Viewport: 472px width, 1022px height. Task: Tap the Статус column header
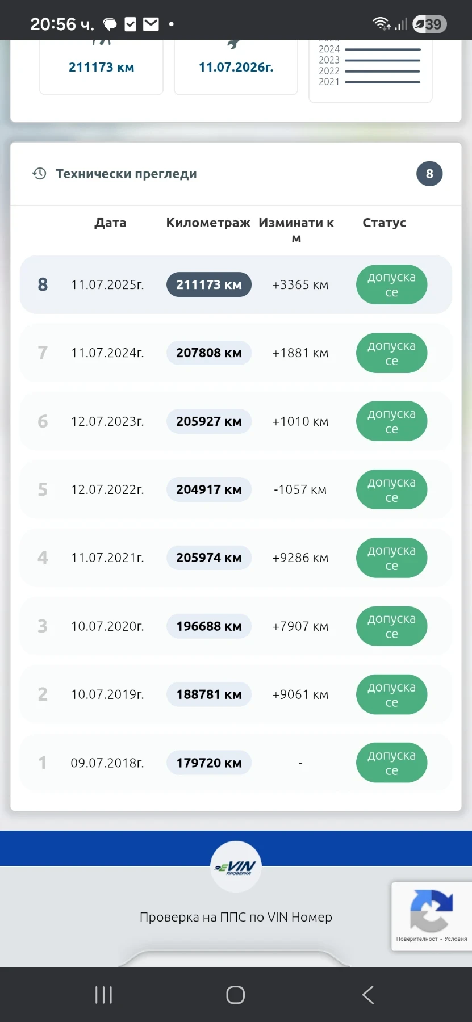385,223
